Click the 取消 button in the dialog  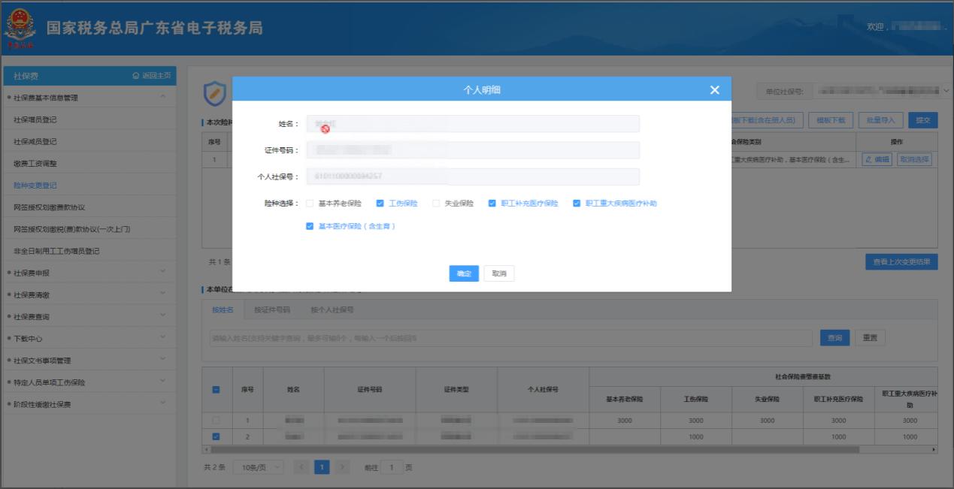point(499,273)
